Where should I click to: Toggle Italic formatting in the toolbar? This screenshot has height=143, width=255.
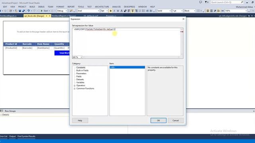point(114,11)
